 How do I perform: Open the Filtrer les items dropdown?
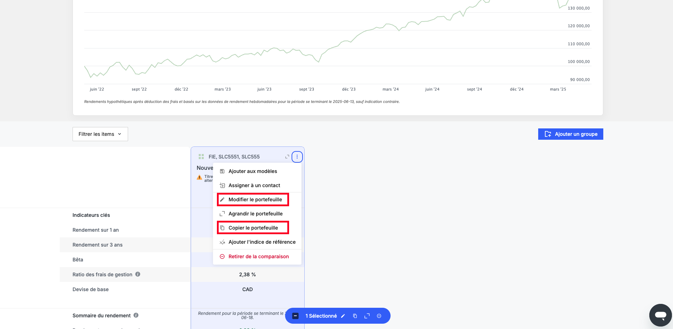click(100, 134)
